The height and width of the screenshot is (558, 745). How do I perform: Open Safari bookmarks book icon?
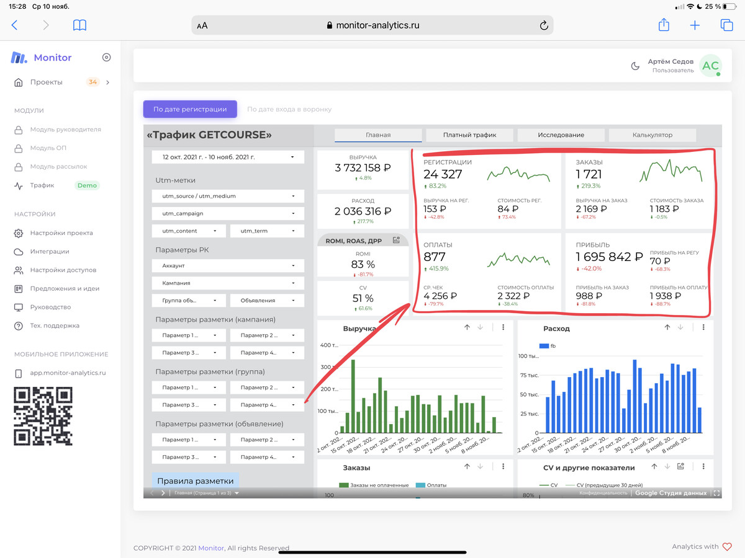pyautogui.click(x=79, y=25)
